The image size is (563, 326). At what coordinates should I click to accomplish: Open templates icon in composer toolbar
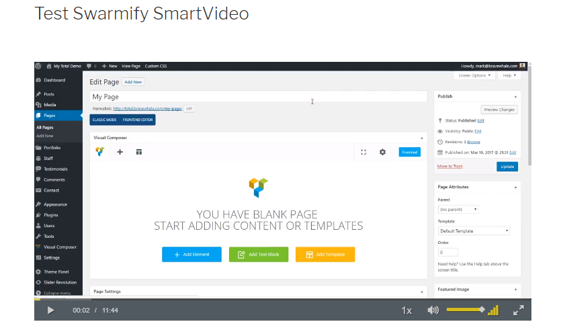click(x=139, y=152)
